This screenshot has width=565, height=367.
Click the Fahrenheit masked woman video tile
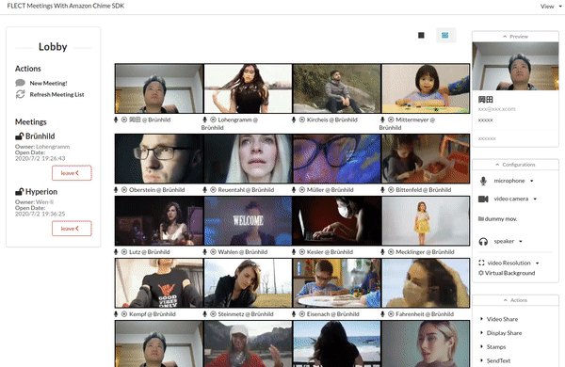pyautogui.click(x=426, y=283)
